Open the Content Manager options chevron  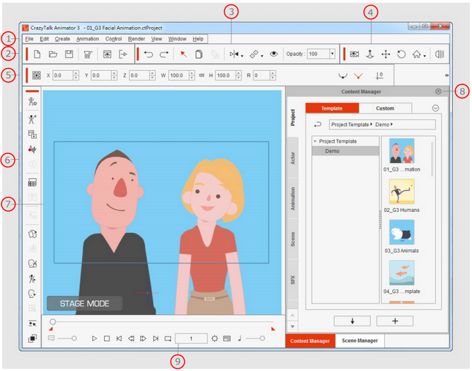coord(435,108)
